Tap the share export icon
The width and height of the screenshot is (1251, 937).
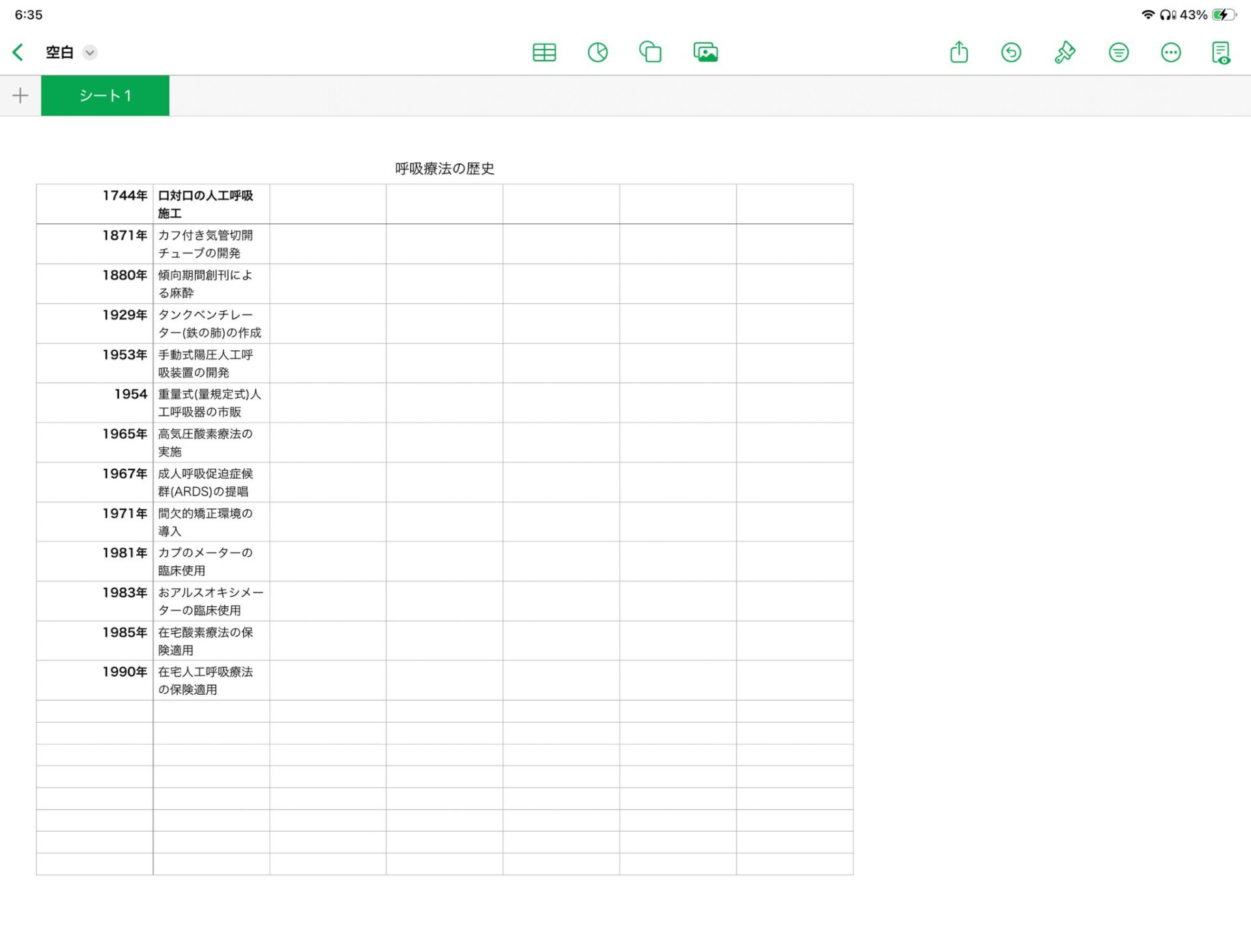[958, 52]
